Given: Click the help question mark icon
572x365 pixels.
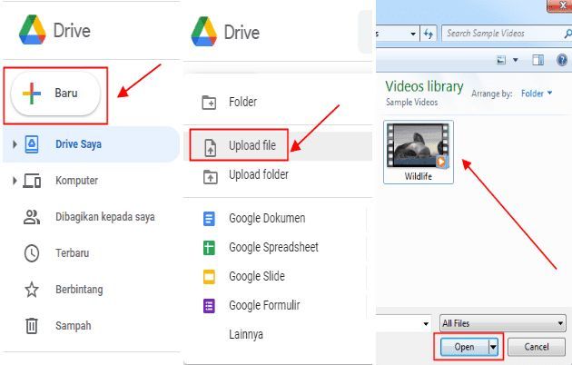Looking at the screenshot, I should pyautogui.click(x=562, y=60).
